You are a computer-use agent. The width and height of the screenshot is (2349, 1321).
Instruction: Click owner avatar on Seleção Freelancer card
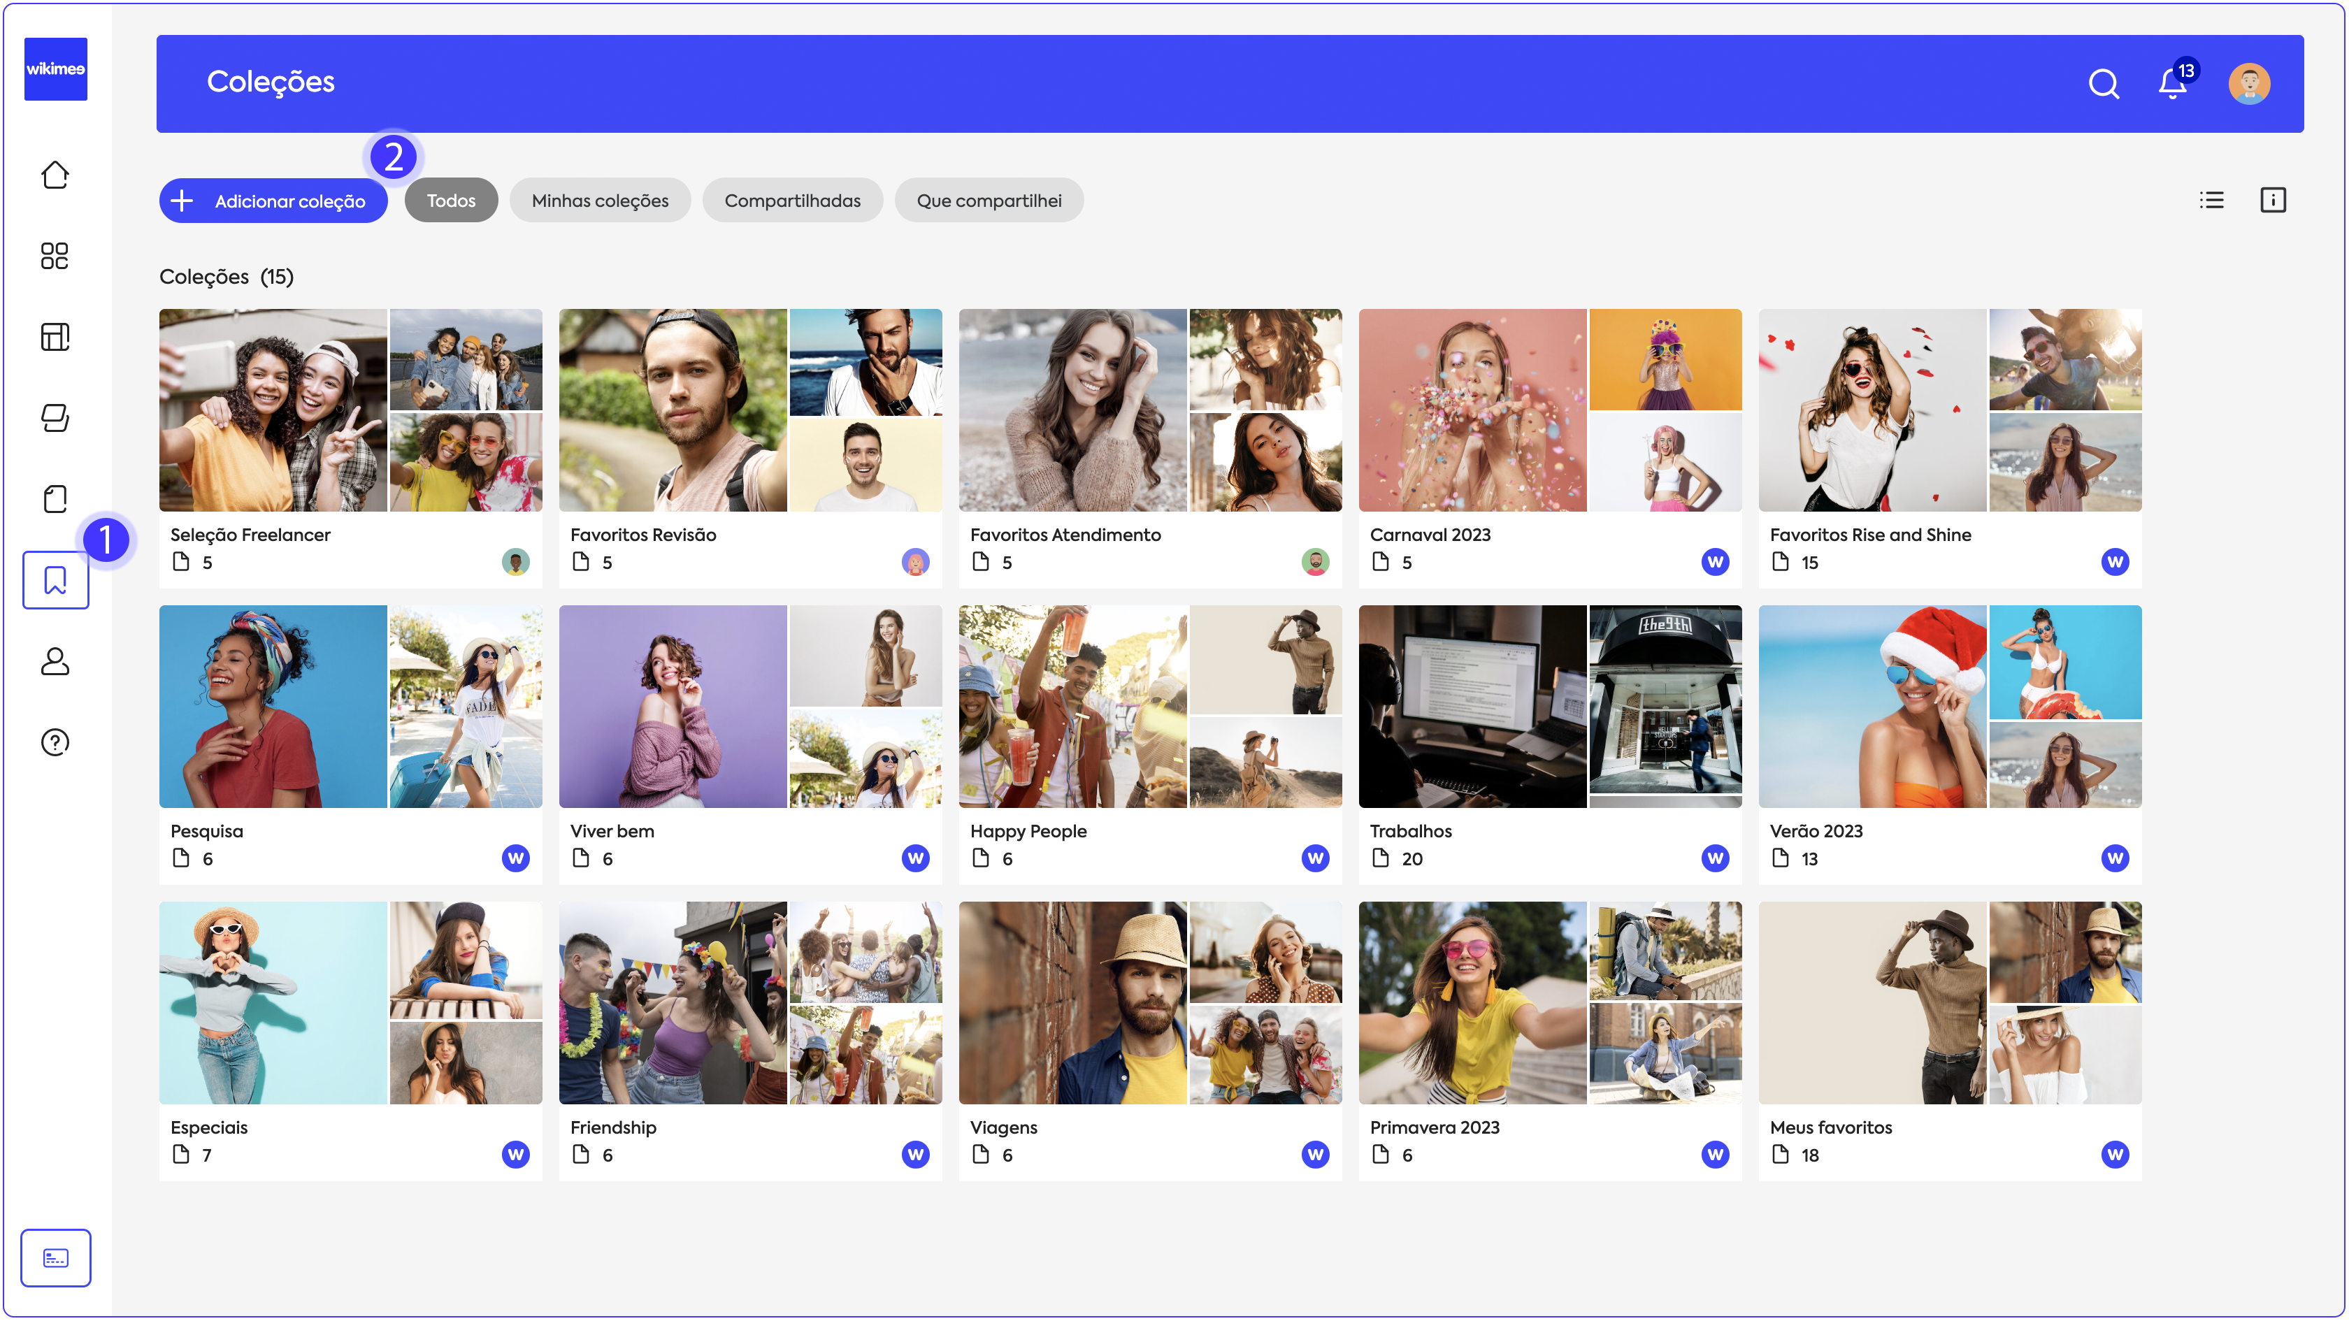coord(515,561)
